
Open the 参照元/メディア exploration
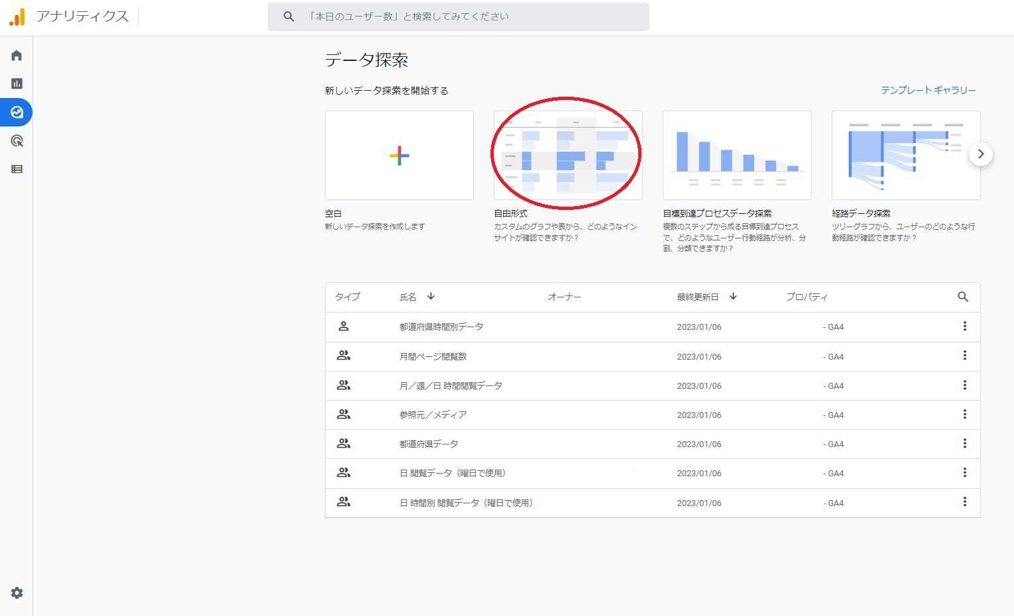pyautogui.click(x=433, y=415)
